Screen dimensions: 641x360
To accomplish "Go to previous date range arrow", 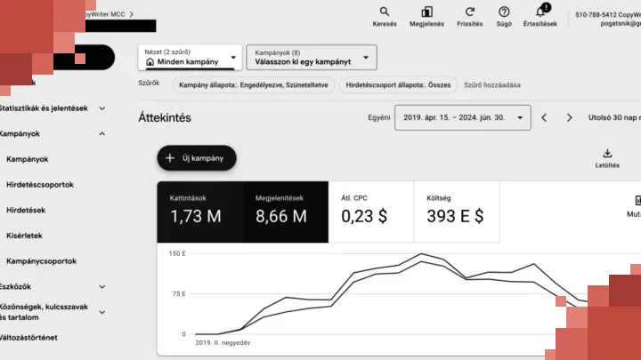I will click(544, 118).
